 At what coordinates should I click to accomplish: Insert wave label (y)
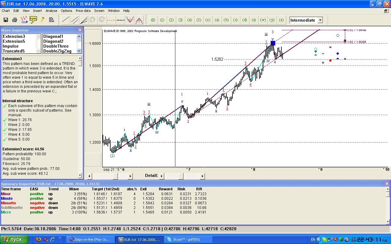(x=272, y=20)
